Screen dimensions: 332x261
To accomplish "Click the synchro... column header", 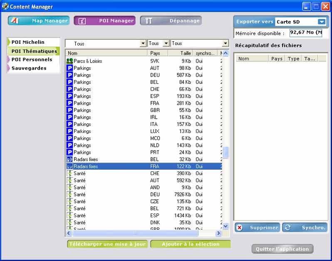I will click(x=205, y=53).
